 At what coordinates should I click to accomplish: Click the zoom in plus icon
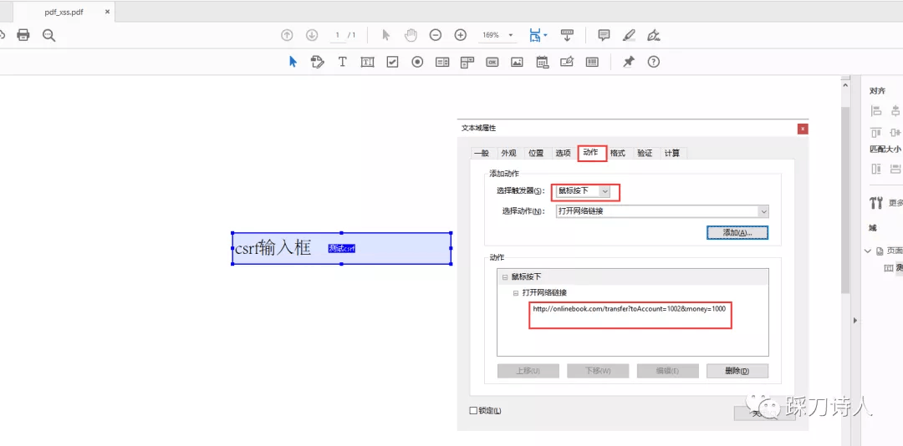(460, 35)
